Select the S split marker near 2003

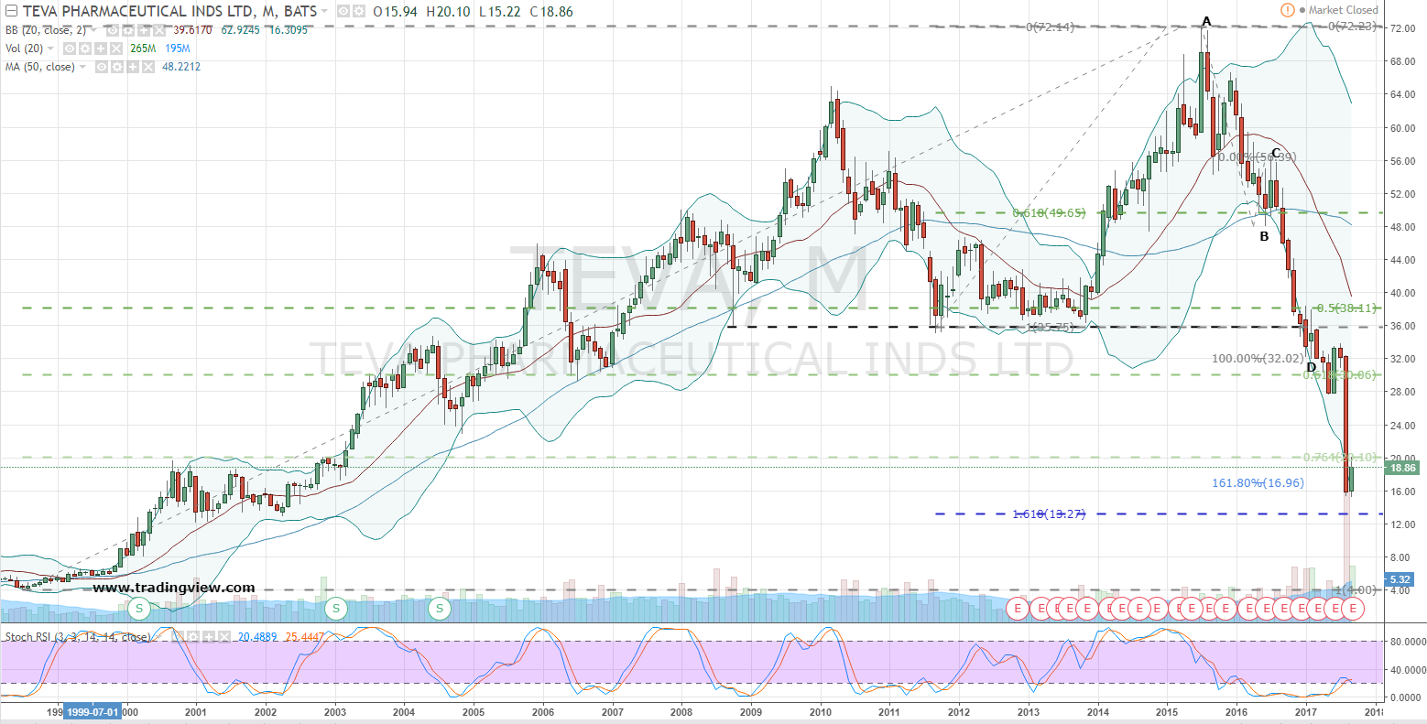pos(335,608)
